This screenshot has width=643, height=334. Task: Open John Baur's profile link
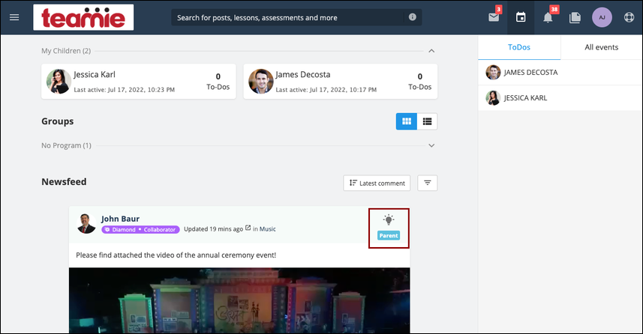120,219
